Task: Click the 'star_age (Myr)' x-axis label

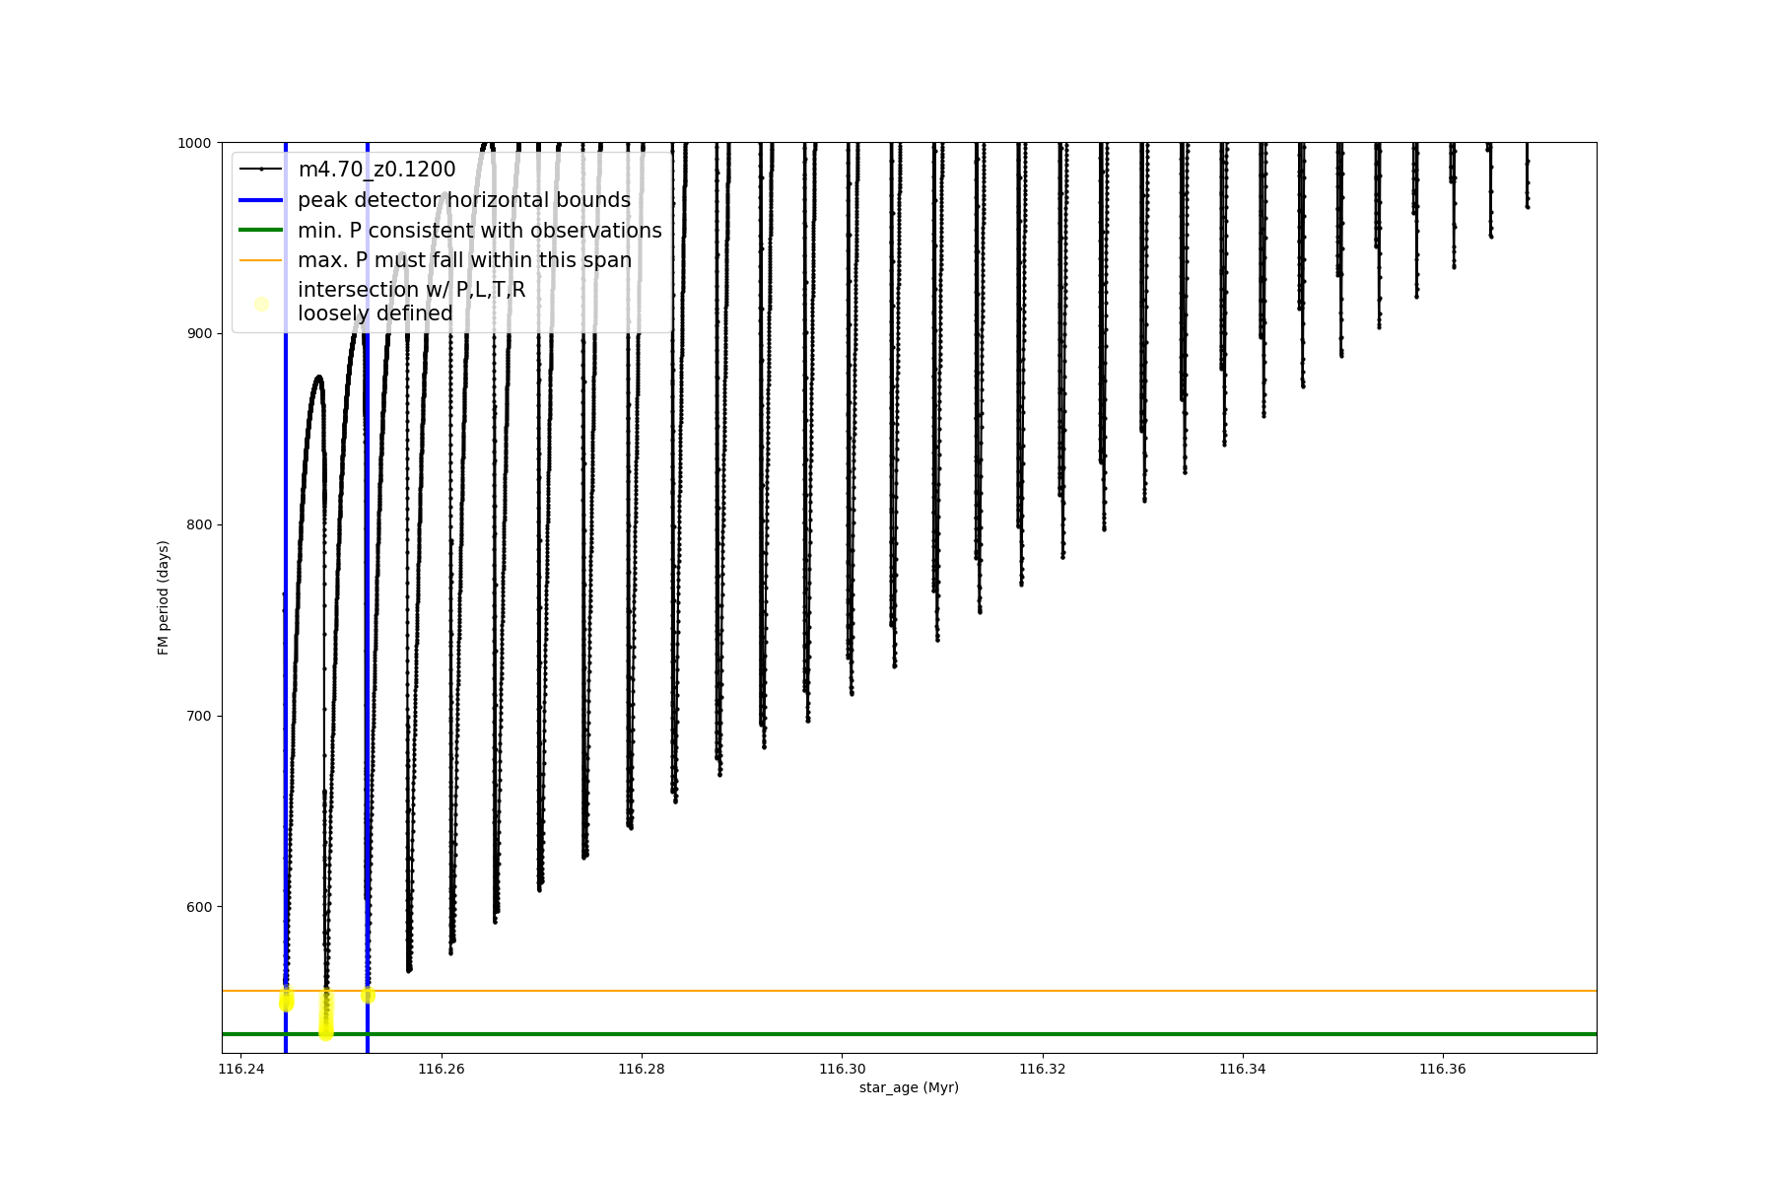Action: (909, 1087)
